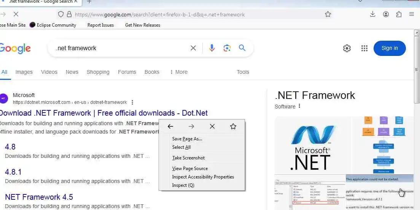Open the Google apps grid
The width and height of the screenshot is (420, 210).
click(364, 48)
